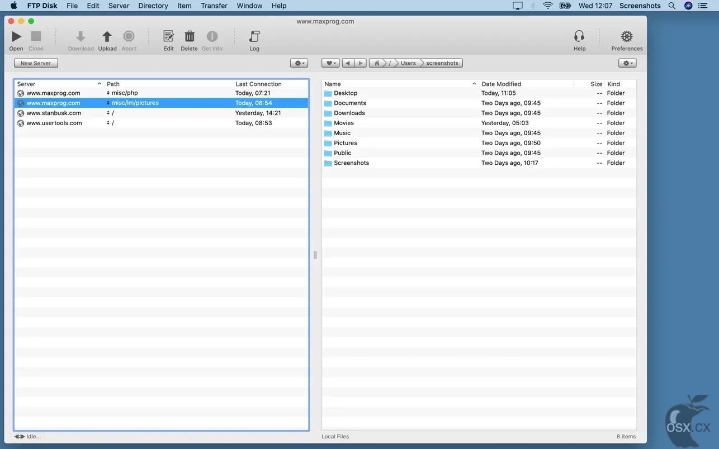The image size is (719, 449).
Task: Open the server list gear action menu
Action: pos(299,63)
